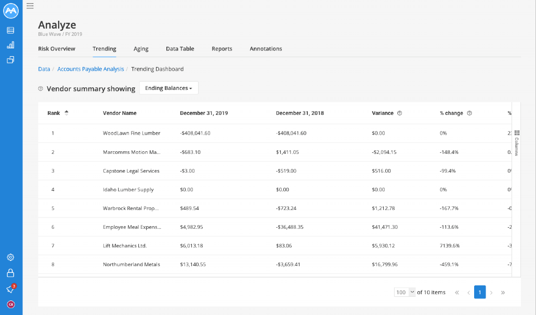The height and width of the screenshot is (315, 536).
Task: Click the 7139.6% change cell
Action: 450,246
